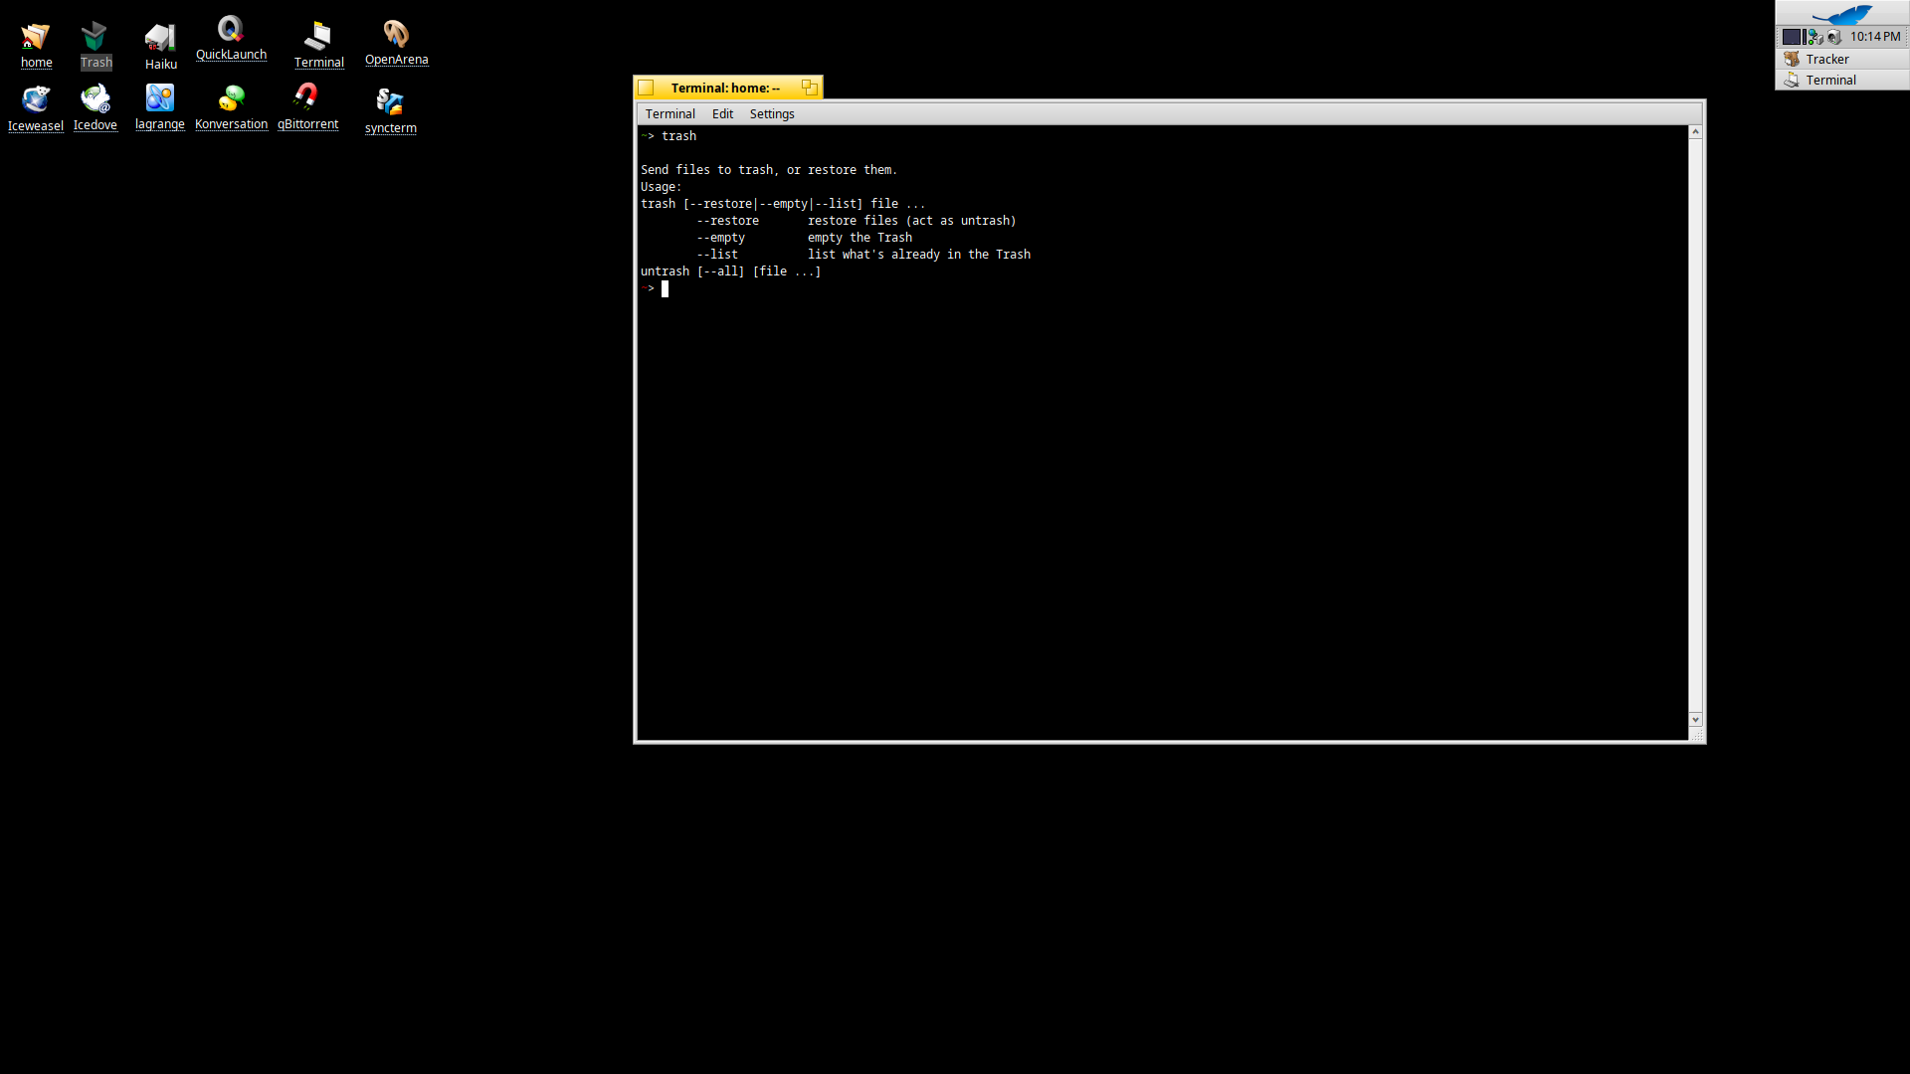The image size is (1910, 1074).
Task: Open the Terminal menu in menu bar
Action: pyautogui.click(x=669, y=114)
